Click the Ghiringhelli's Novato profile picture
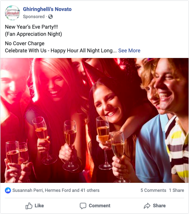 pyautogui.click(x=12, y=13)
